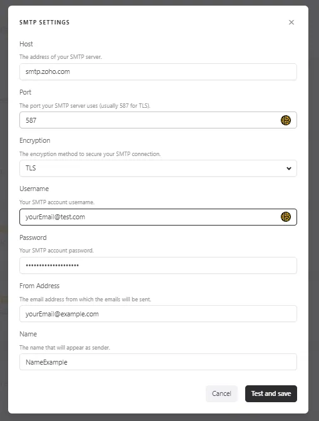Click the chevron arrow of the Encryption select
The width and height of the screenshot is (319, 421).
(x=289, y=169)
